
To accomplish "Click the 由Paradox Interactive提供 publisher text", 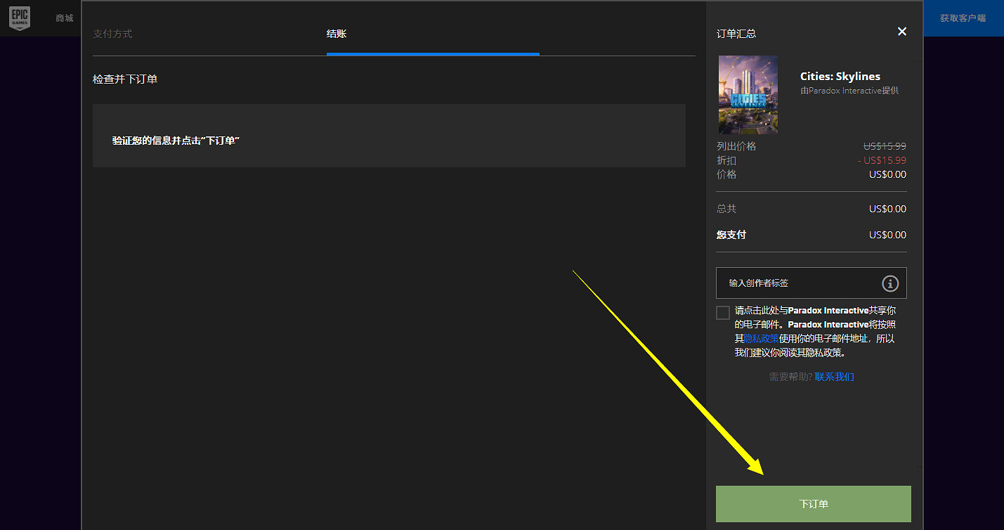I will pyautogui.click(x=849, y=91).
